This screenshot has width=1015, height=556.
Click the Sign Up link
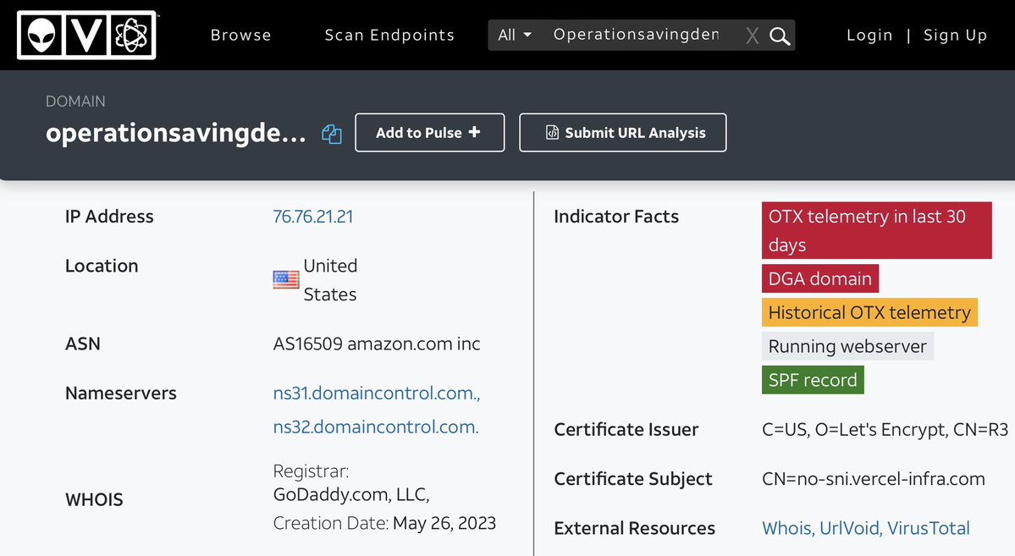(955, 35)
